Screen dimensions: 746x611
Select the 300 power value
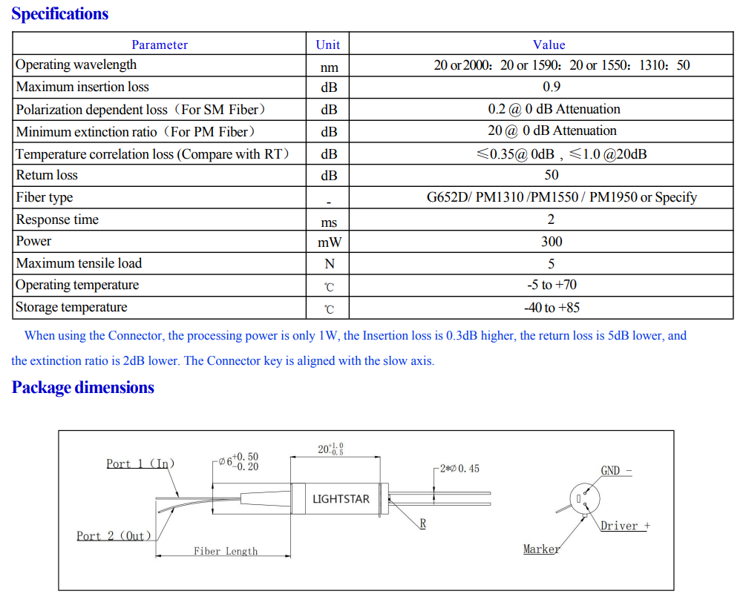552,242
